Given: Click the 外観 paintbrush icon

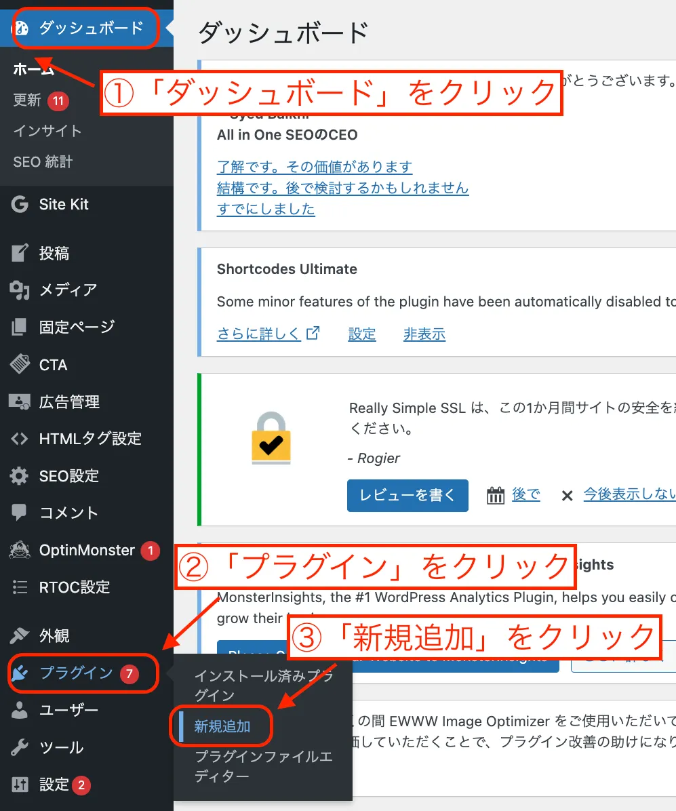Looking at the screenshot, I should (x=20, y=635).
